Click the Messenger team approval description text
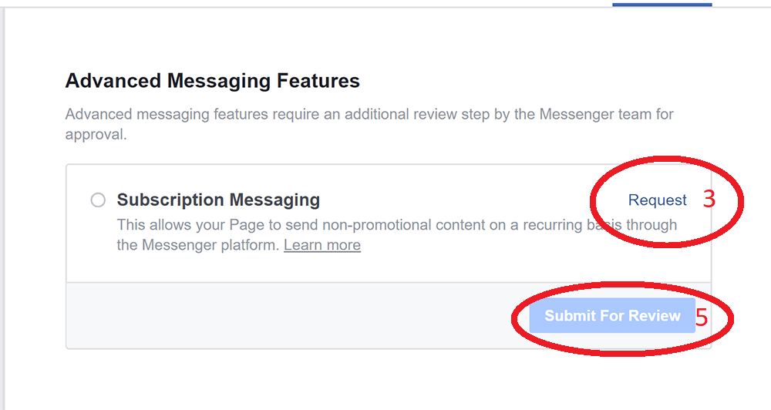Viewport: 771px width, 410px height. pos(369,124)
